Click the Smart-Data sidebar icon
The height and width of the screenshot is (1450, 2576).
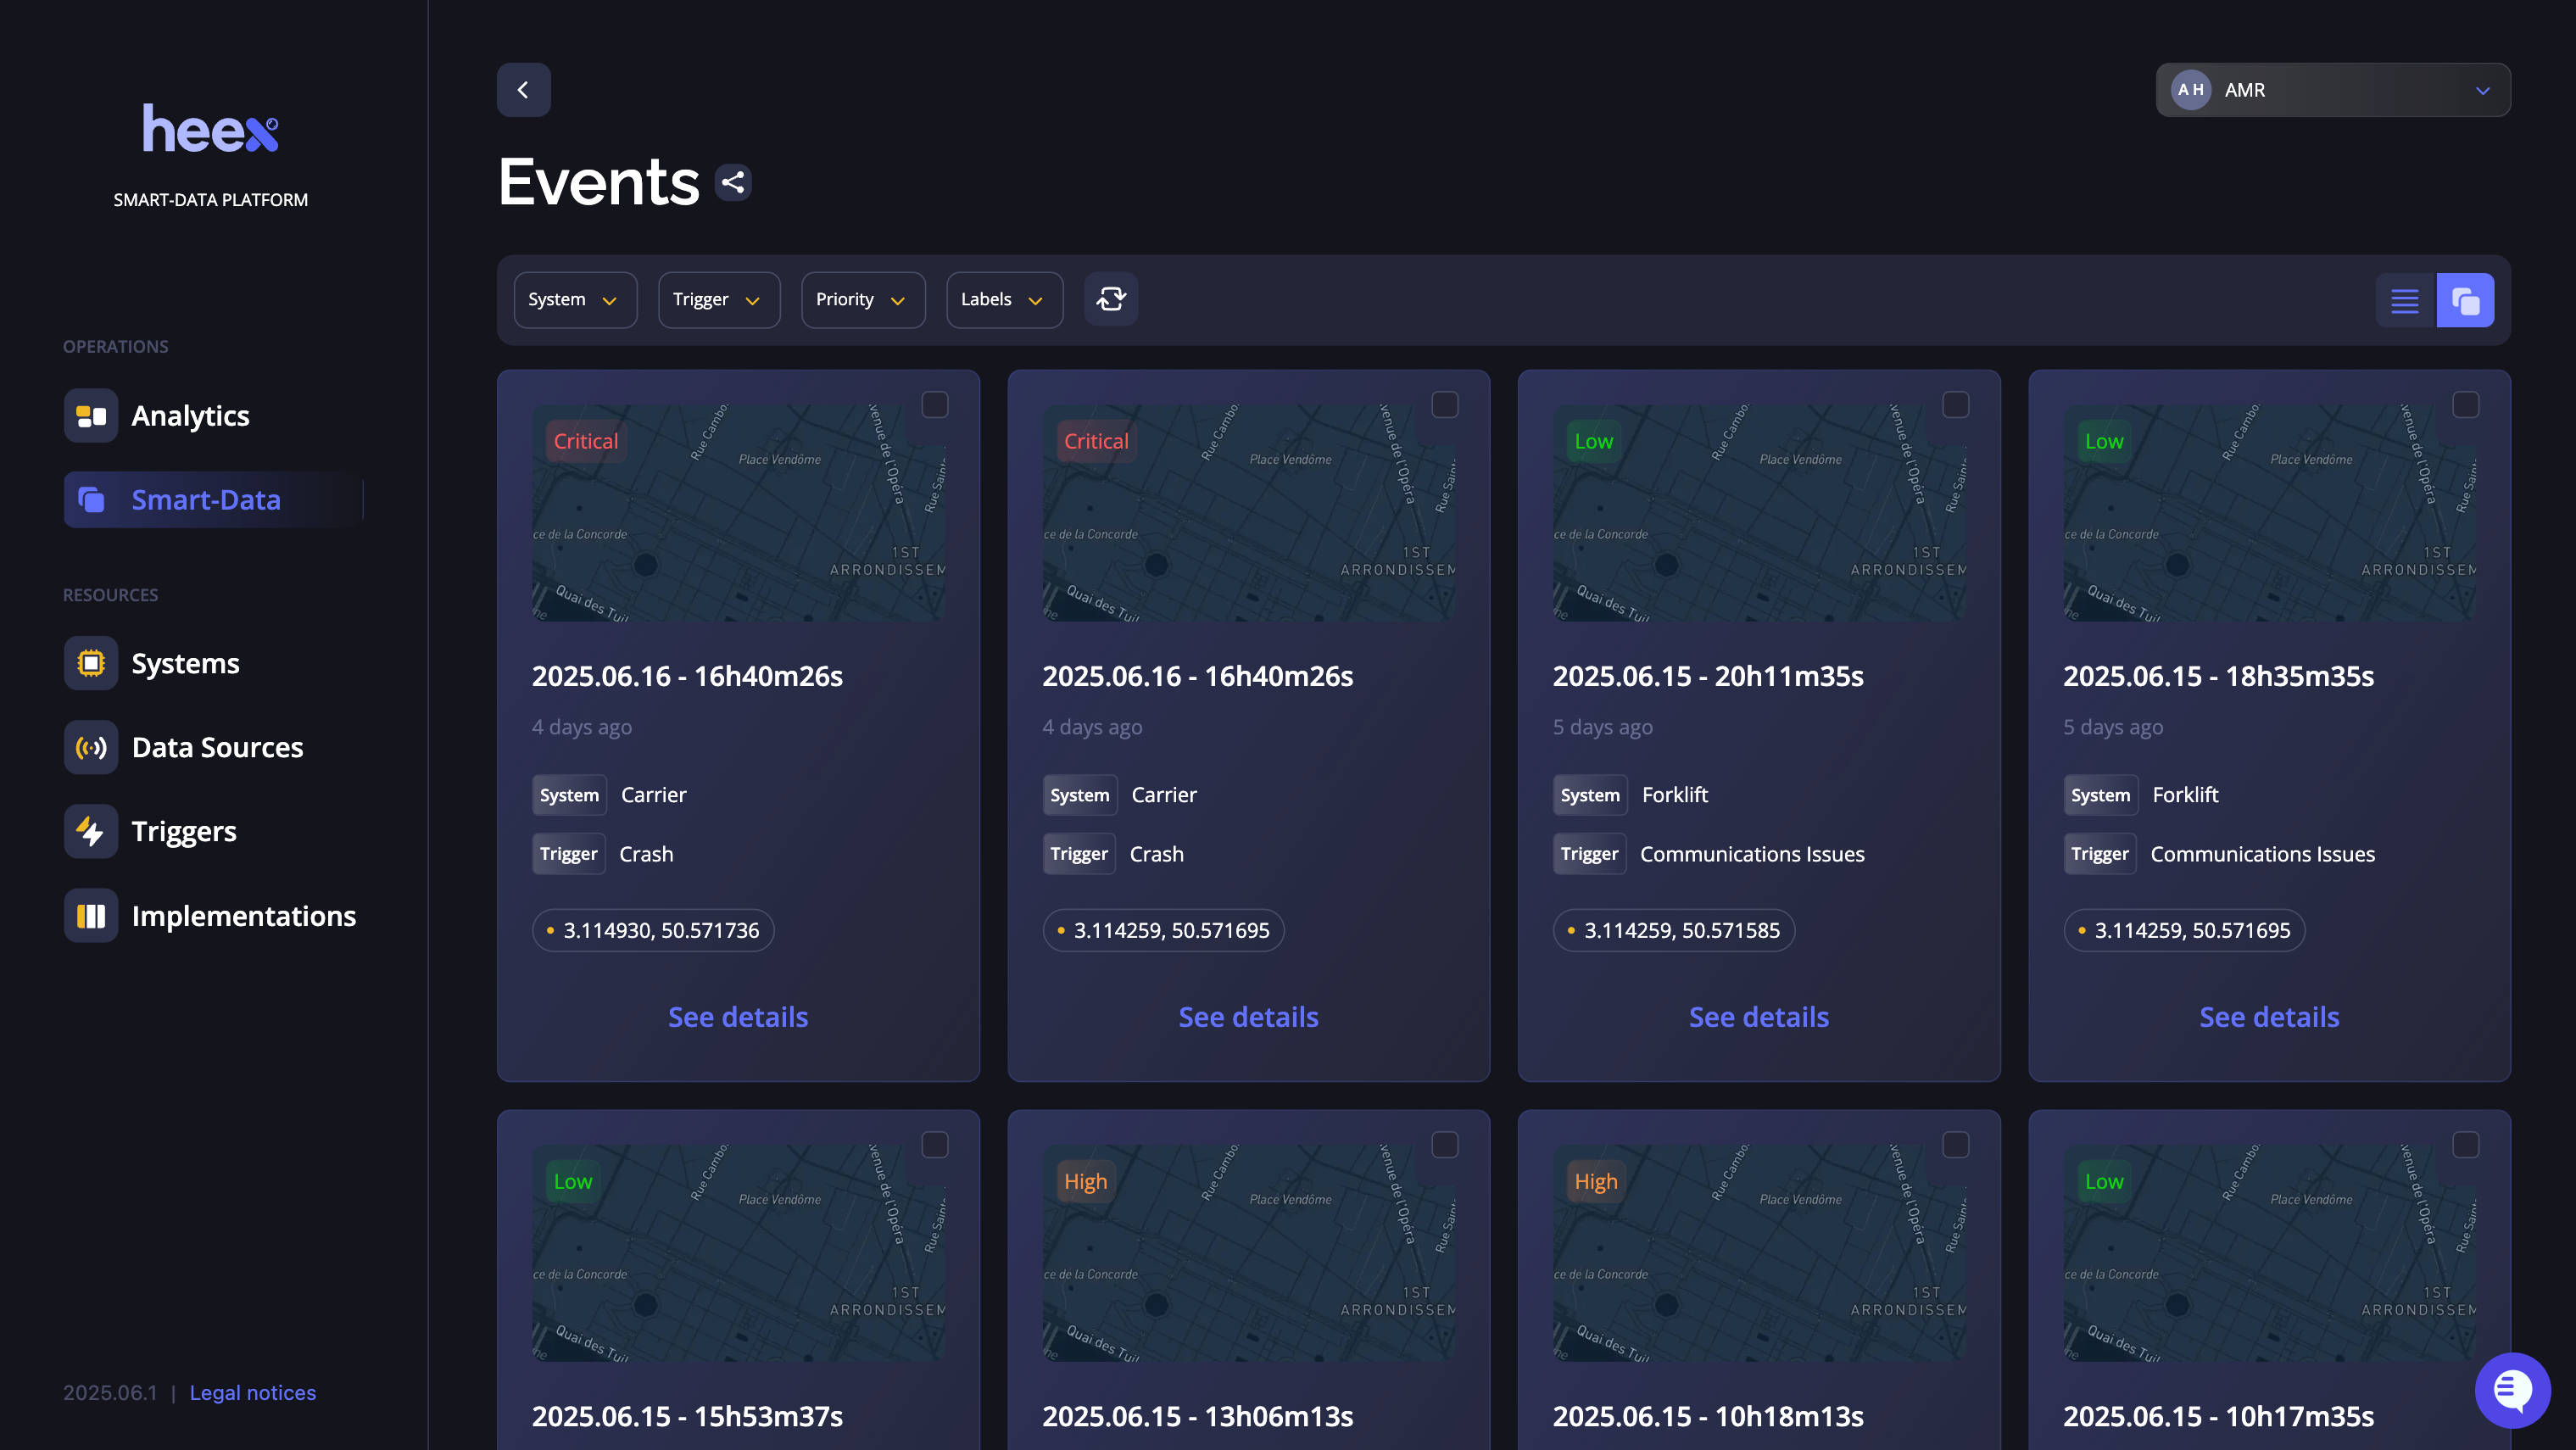(91, 500)
